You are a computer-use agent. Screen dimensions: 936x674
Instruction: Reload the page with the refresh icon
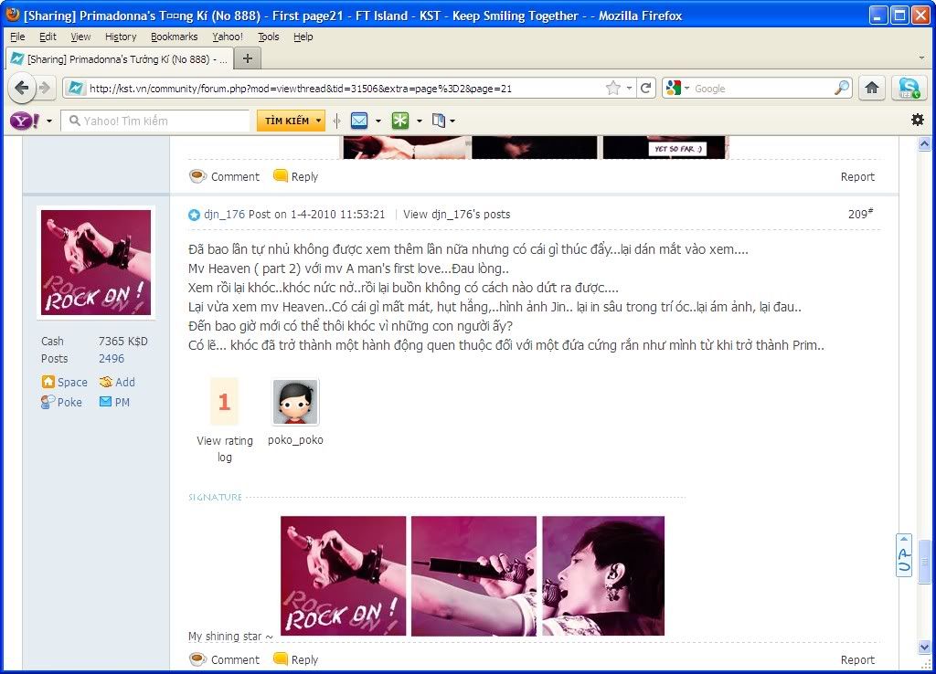645,89
